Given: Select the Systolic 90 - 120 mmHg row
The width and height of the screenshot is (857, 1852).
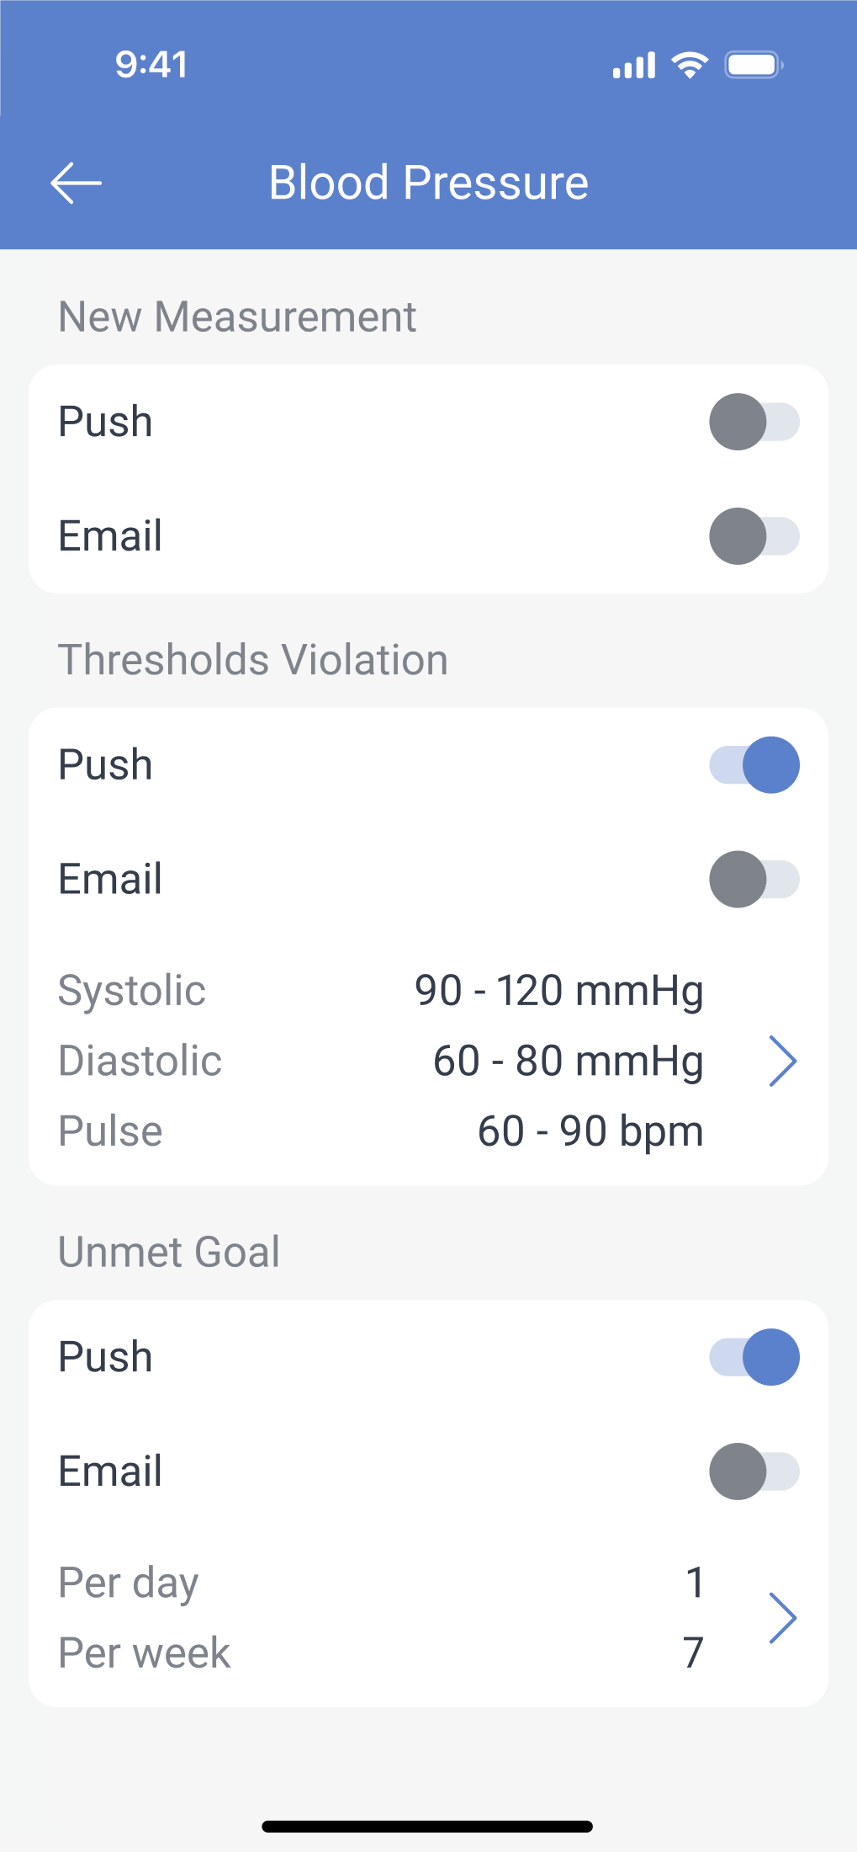Looking at the screenshot, I should click(x=381, y=990).
